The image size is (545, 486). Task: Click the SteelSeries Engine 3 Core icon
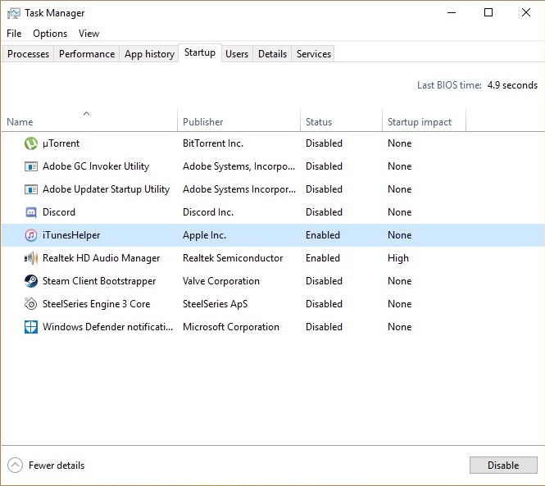click(x=31, y=304)
